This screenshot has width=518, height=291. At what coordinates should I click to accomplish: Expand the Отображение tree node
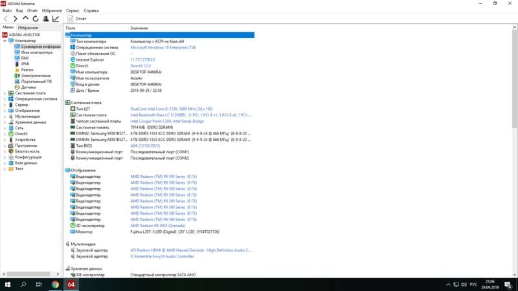tap(5, 111)
